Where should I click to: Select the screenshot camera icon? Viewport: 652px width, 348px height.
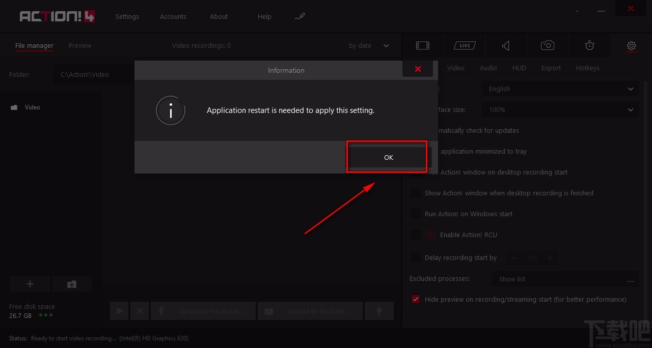pyautogui.click(x=548, y=46)
